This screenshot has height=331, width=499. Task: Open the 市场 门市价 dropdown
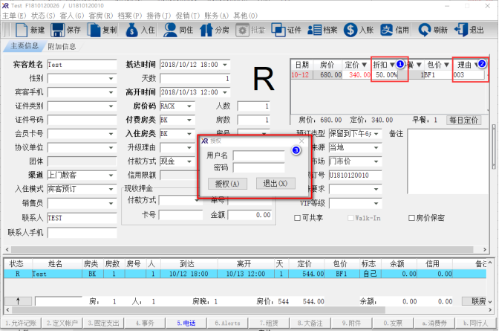376,161
